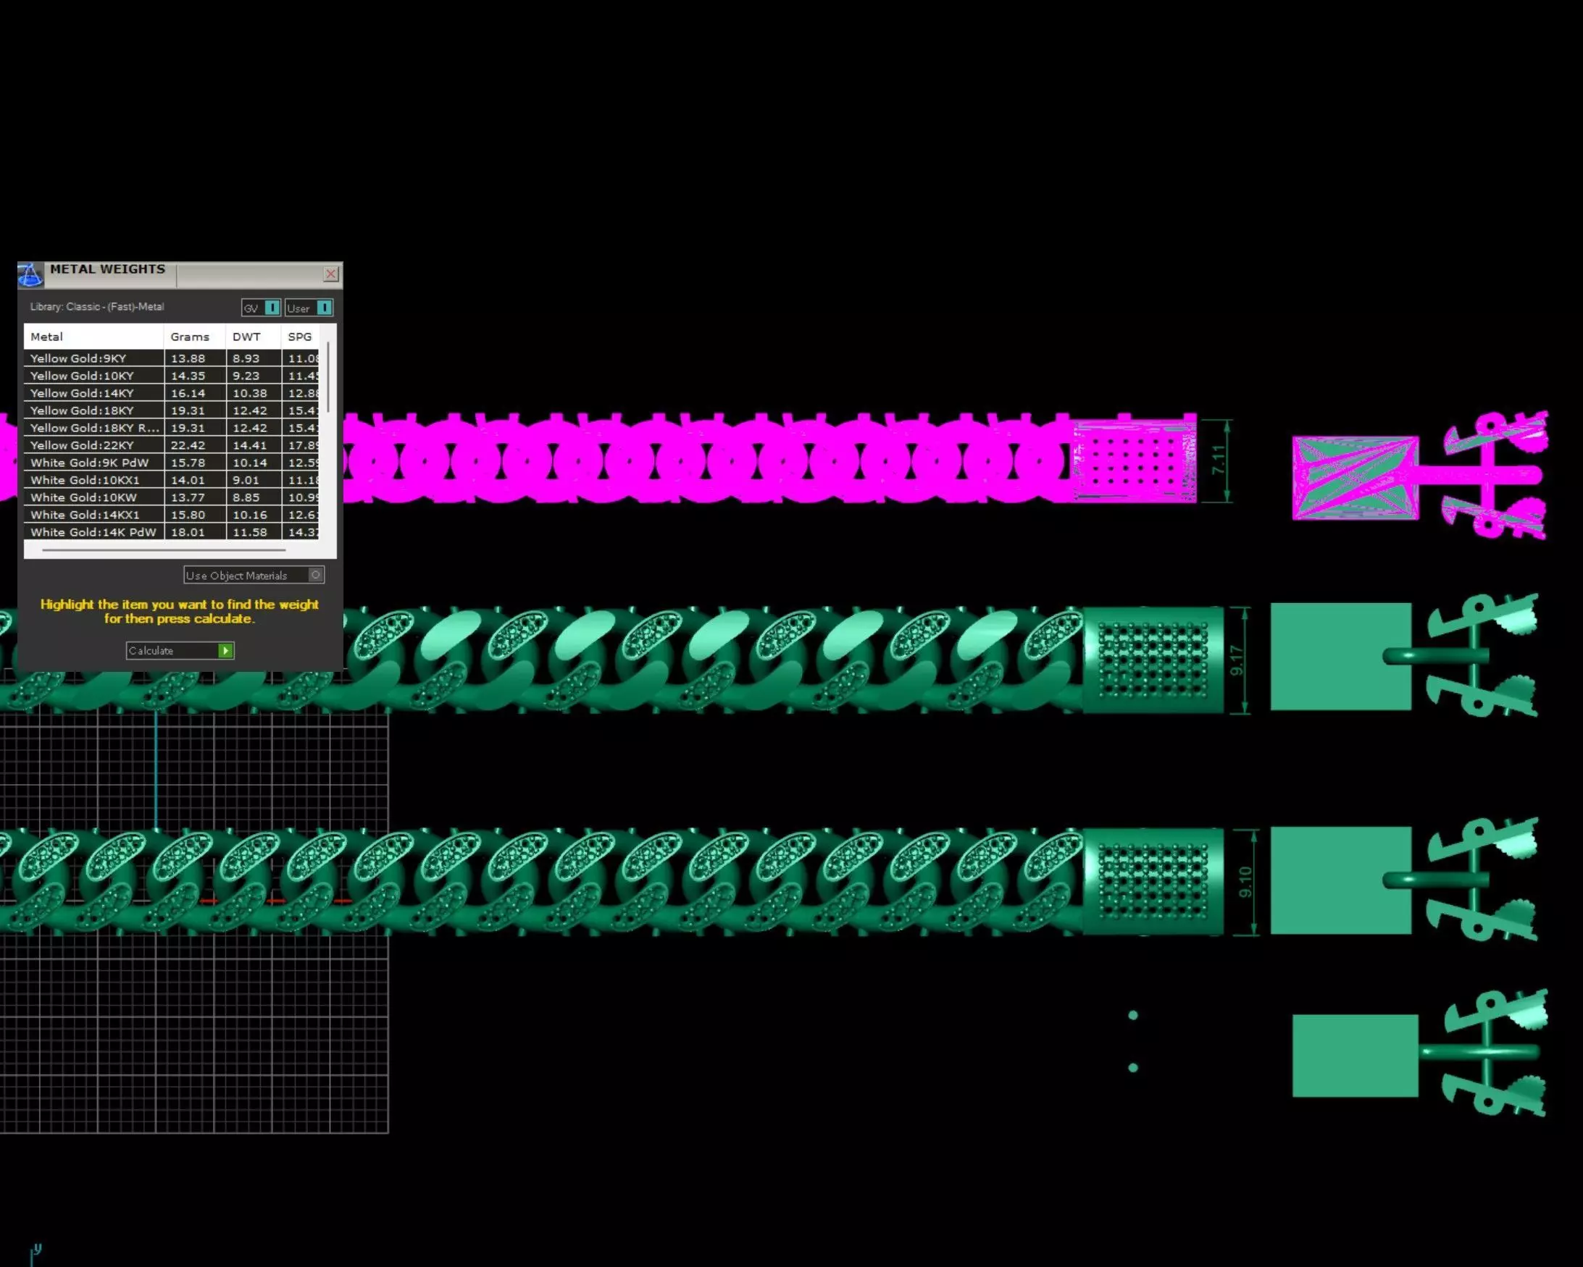Click the Metal Weights scale icon in the title bar
The height and width of the screenshot is (1267, 1583).
pos(30,275)
